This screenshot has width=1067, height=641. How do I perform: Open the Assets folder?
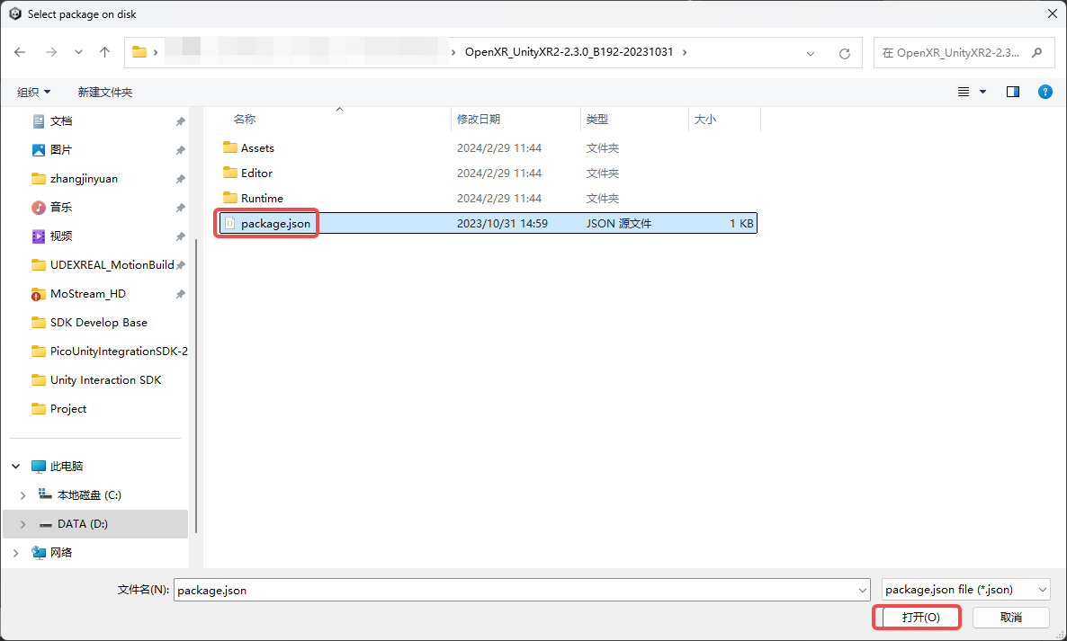[257, 147]
